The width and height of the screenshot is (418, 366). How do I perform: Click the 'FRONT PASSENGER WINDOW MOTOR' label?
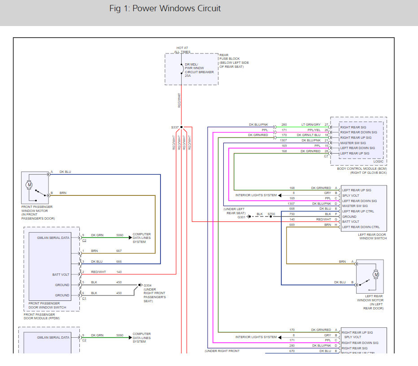[x=37, y=209]
